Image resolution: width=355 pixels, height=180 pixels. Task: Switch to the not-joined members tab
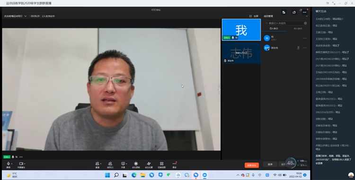click(298, 29)
